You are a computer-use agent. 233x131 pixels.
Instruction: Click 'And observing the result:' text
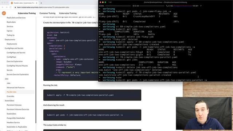pyautogui.click(x=54, y=105)
